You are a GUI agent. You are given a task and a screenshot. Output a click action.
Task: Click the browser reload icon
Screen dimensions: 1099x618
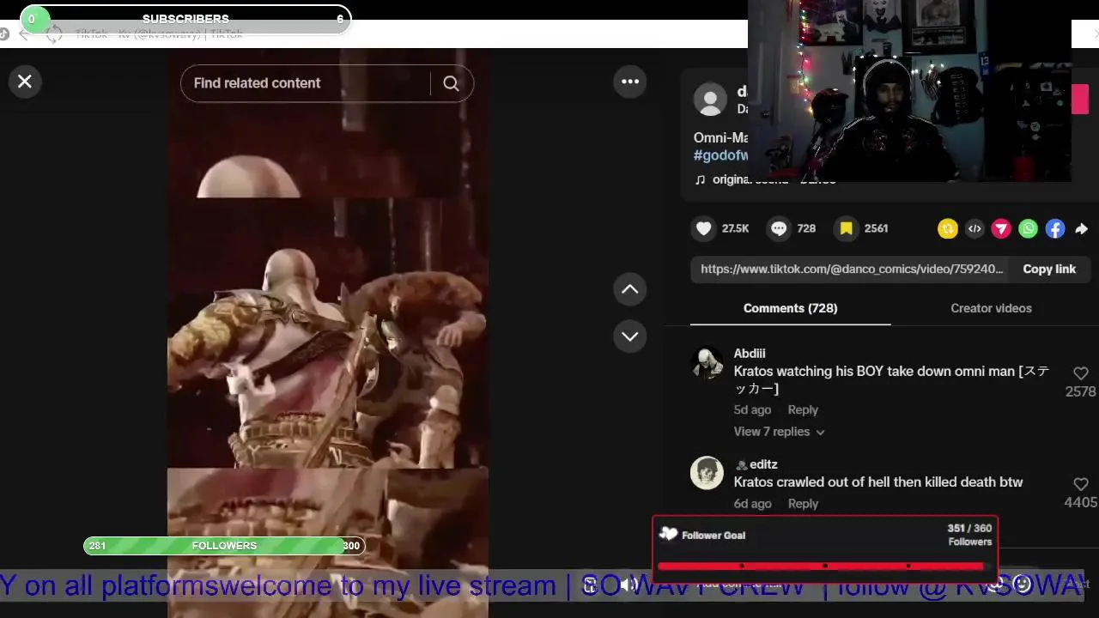(54, 34)
